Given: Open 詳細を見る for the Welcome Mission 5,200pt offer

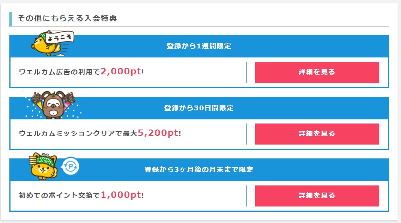Looking at the screenshot, I should coord(317,134).
